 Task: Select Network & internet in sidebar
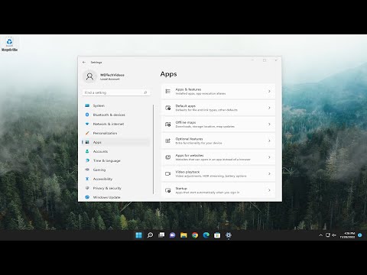pyautogui.click(x=116, y=124)
